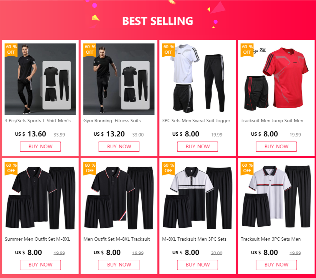This screenshot has height=278, width=316.
Task: Open the red t-shirt Tracksuit Jump Suit image
Action: pos(276,79)
